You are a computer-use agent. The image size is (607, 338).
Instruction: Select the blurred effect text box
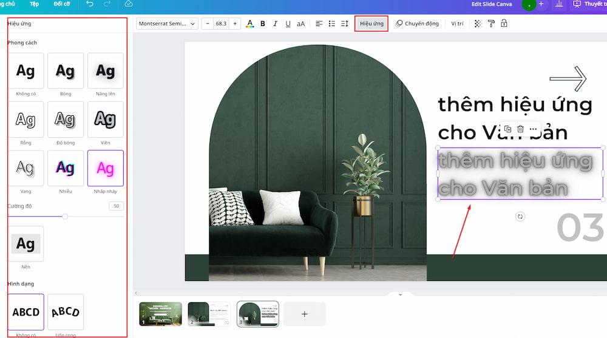(520, 174)
